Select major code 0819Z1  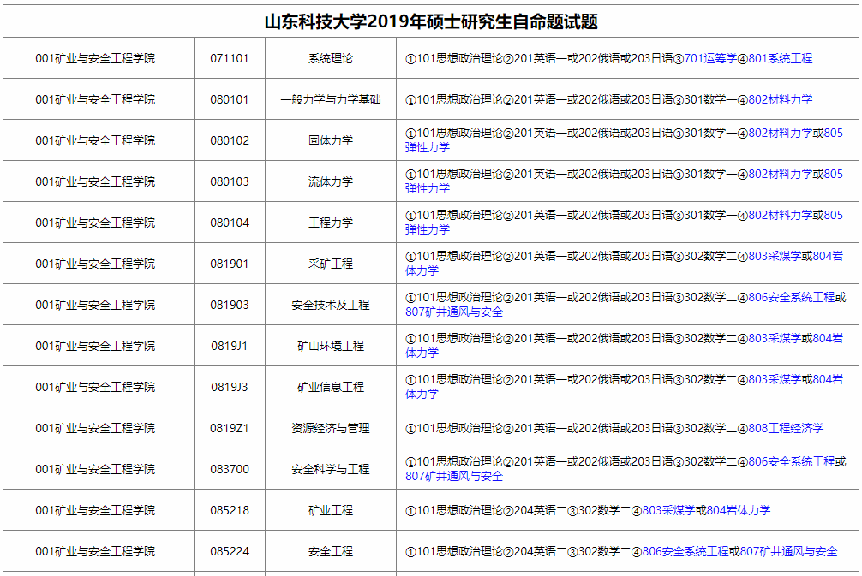(230, 428)
